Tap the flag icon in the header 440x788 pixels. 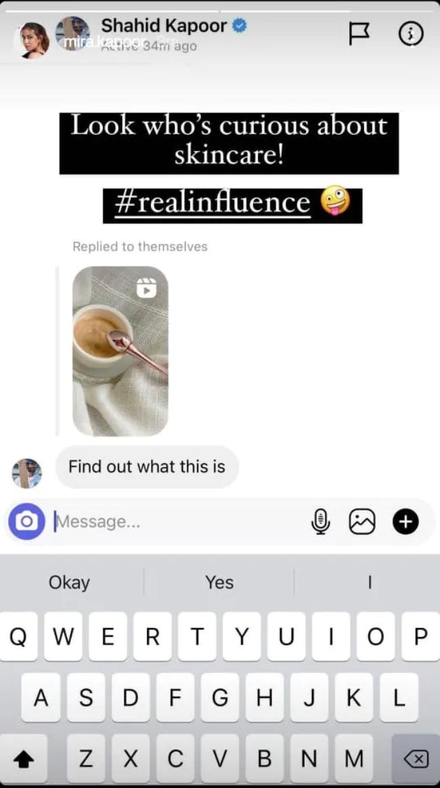click(x=359, y=34)
